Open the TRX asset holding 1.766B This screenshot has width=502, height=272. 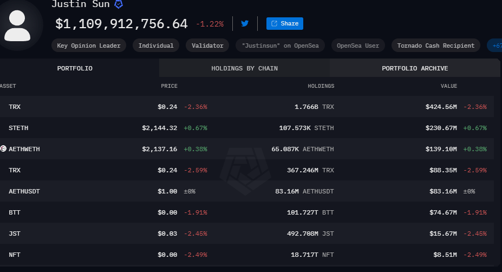pos(247,107)
